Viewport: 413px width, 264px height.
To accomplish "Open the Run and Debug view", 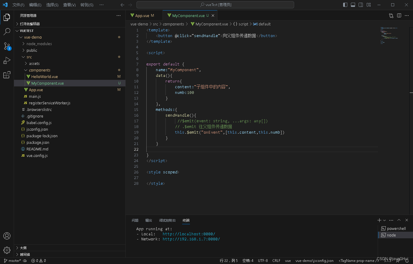I will (7, 60).
